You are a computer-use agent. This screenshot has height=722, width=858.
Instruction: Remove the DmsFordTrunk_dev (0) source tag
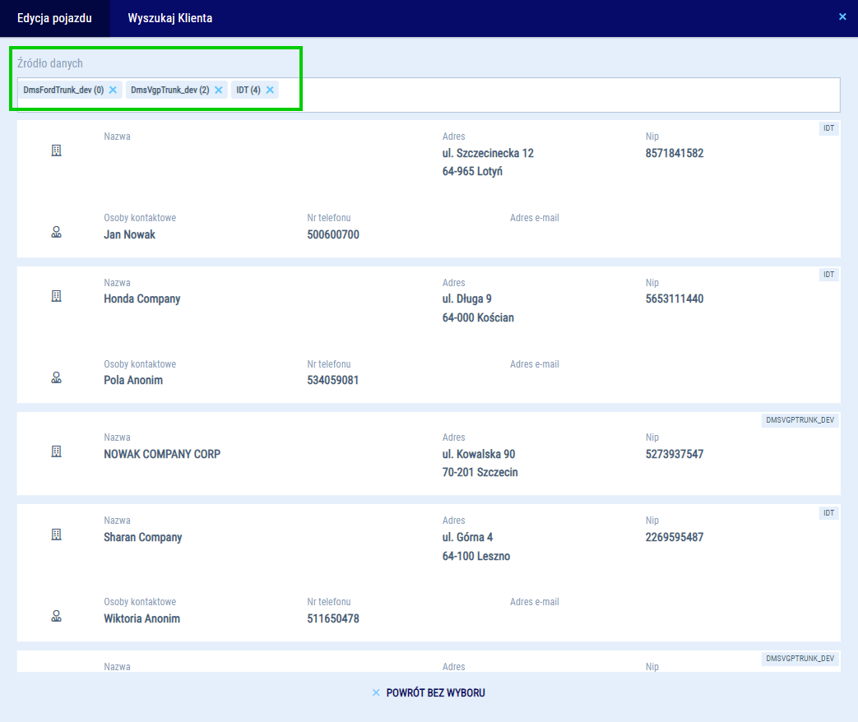coord(113,90)
